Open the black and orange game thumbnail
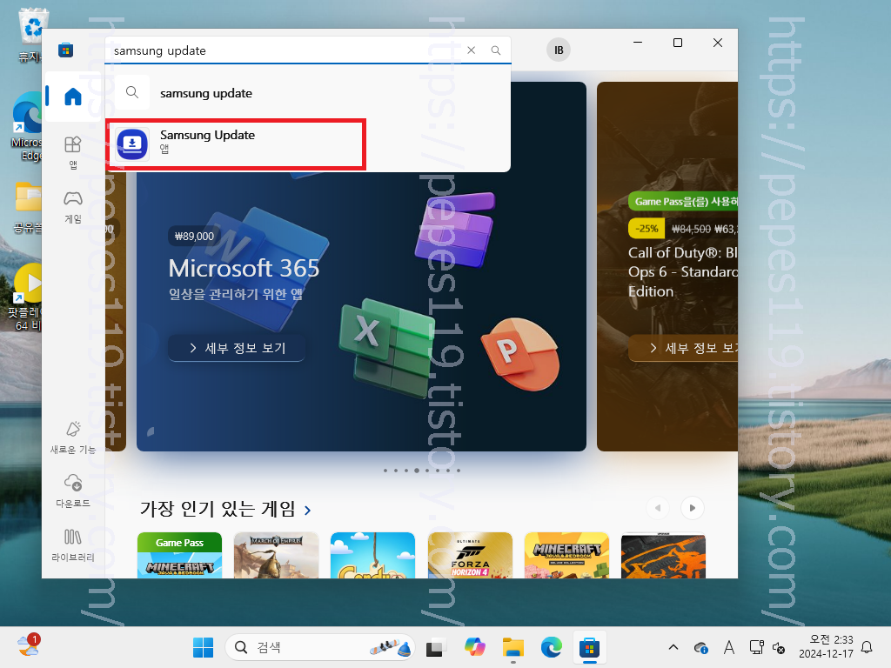This screenshot has width=891, height=668. pyautogui.click(x=663, y=555)
